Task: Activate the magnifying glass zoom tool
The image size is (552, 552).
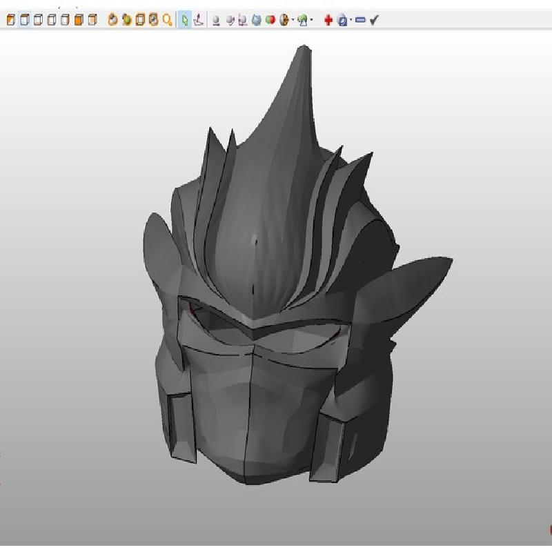Action: click(x=167, y=20)
